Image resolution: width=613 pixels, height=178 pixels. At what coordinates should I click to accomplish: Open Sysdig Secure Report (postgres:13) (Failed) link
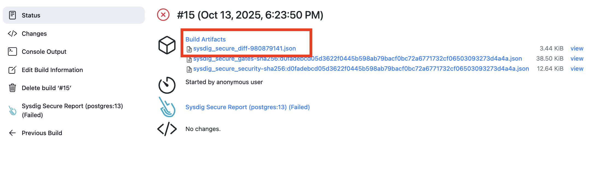coord(247,107)
